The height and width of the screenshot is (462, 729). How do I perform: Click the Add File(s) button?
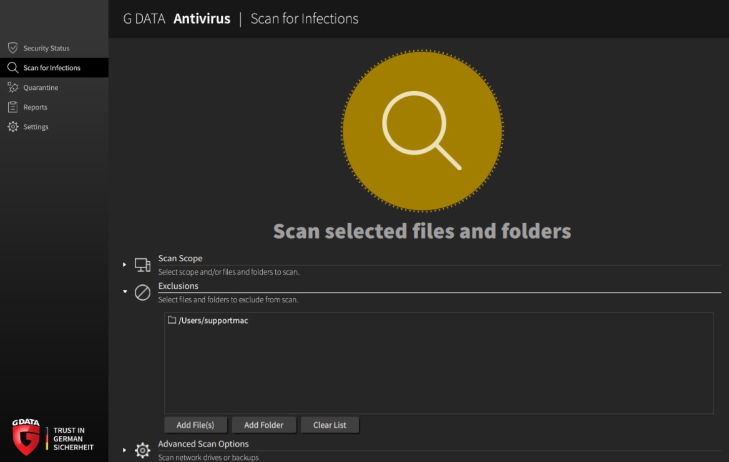coord(195,425)
